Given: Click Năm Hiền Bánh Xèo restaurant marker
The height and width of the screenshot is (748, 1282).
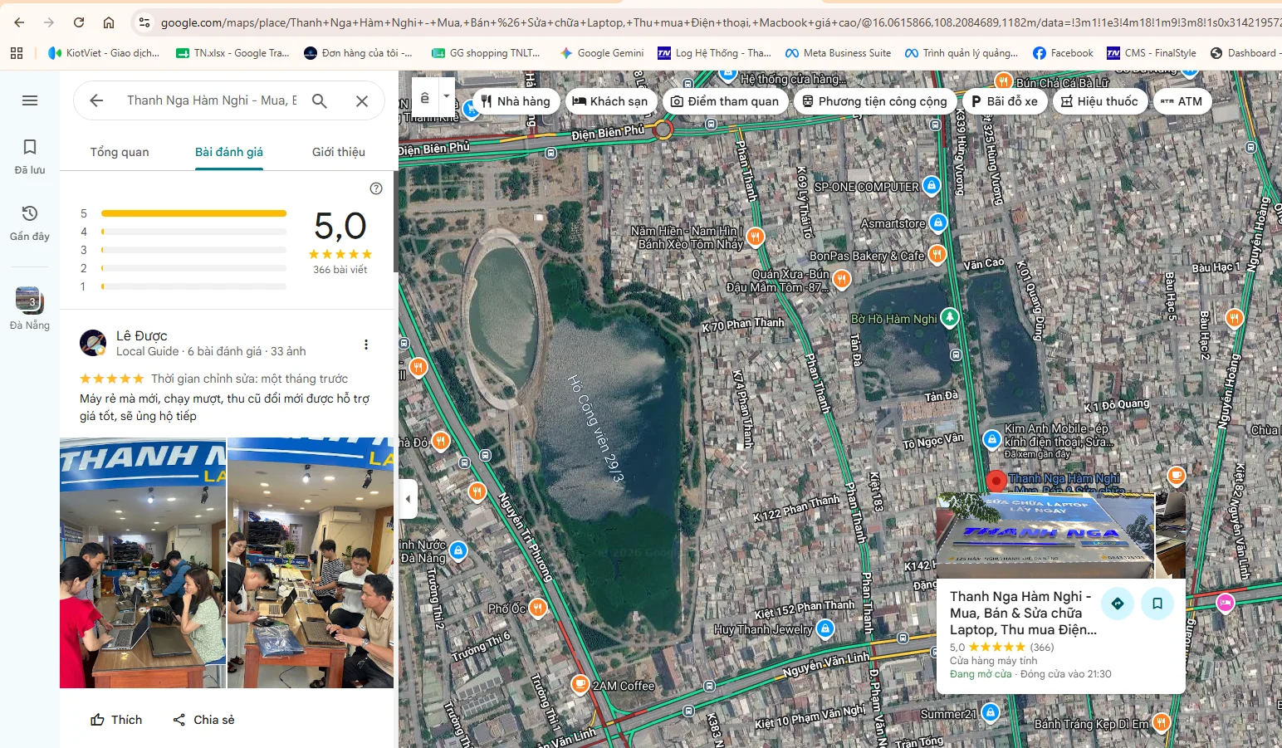Looking at the screenshot, I should [755, 237].
